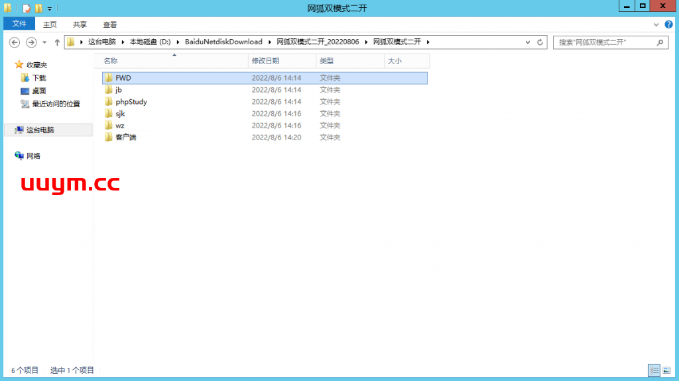
Task: Click the back navigation arrow
Action: (x=15, y=42)
